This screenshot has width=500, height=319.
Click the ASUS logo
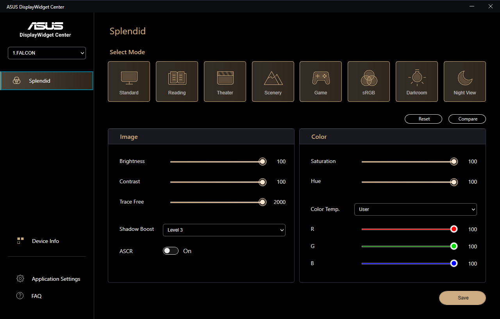click(45, 26)
